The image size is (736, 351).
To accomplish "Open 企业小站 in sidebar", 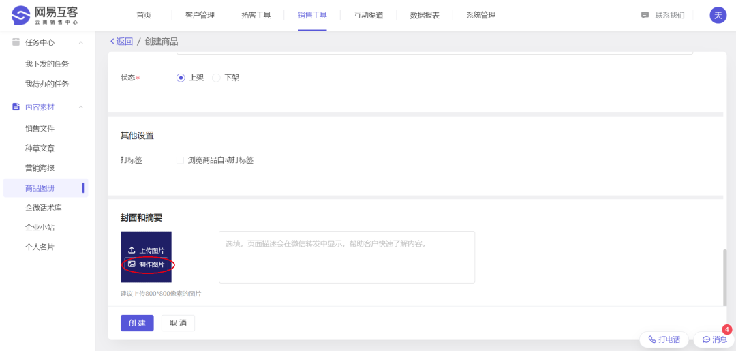I will point(40,227).
